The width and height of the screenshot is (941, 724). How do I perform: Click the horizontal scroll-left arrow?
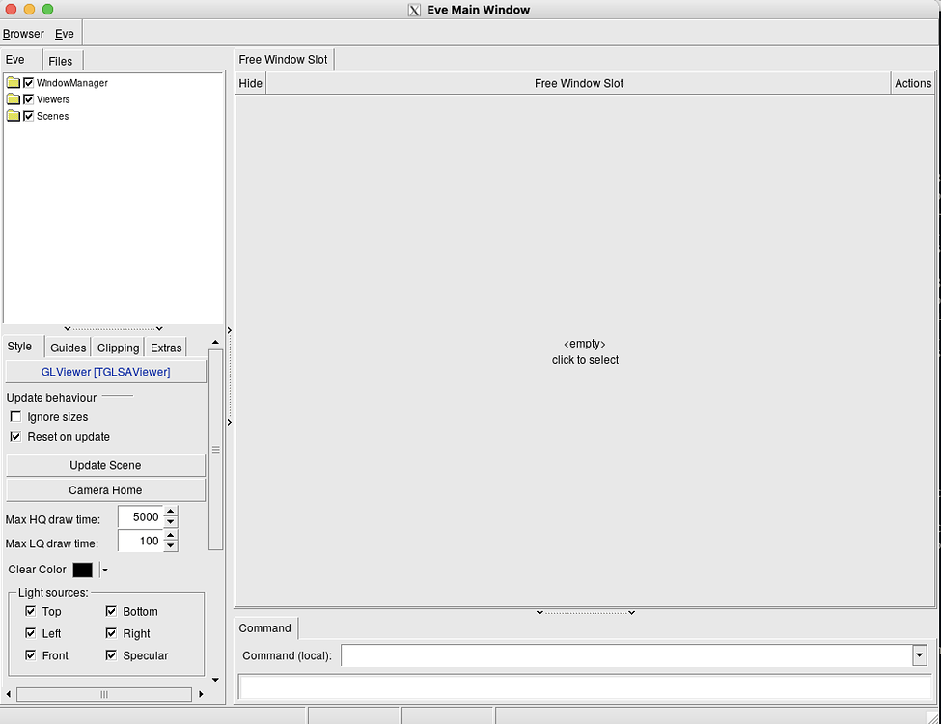pyautogui.click(x=9, y=694)
